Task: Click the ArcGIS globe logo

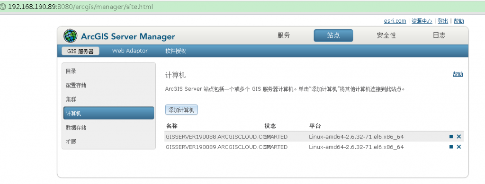Action: [70, 36]
